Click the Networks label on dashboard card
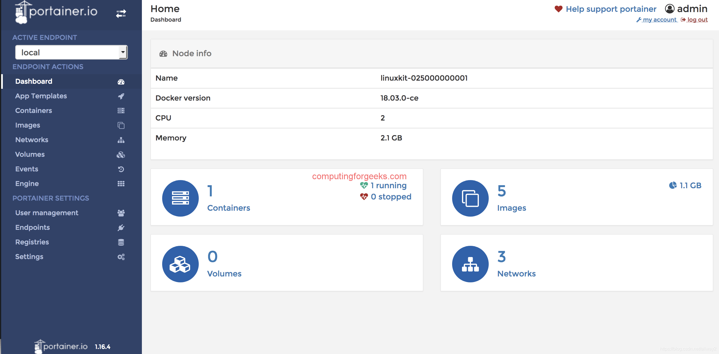The height and width of the screenshot is (354, 719). 517,274
